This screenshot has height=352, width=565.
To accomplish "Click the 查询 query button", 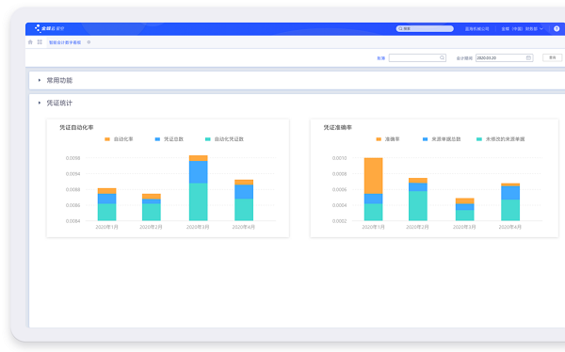I will [552, 57].
